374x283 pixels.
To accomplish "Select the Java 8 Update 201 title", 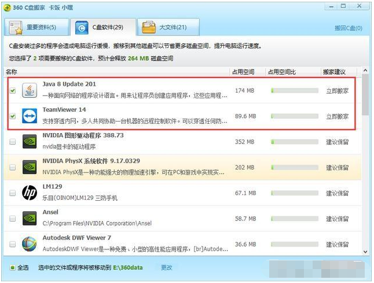I will coord(69,84).
